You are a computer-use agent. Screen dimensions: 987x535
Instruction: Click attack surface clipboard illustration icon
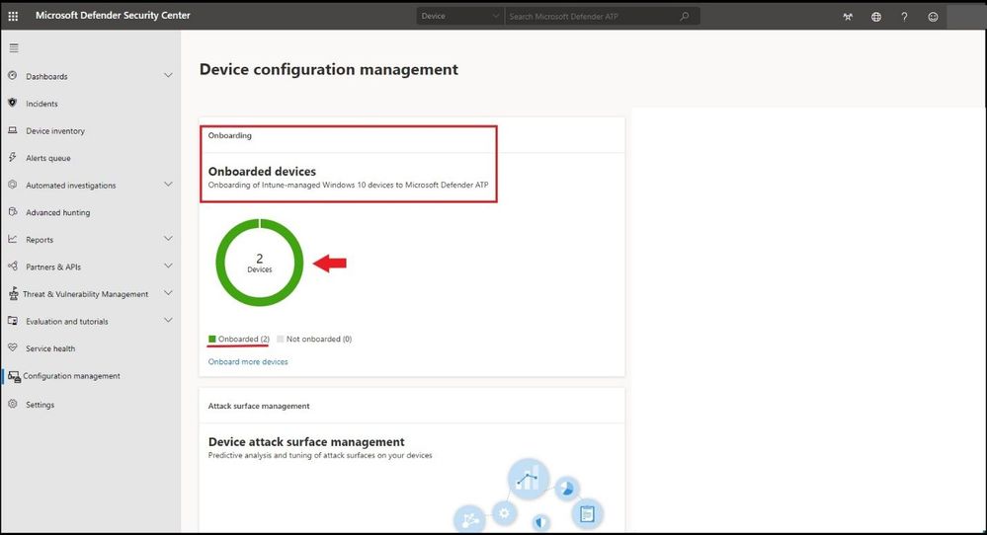[x=587, y=514]
